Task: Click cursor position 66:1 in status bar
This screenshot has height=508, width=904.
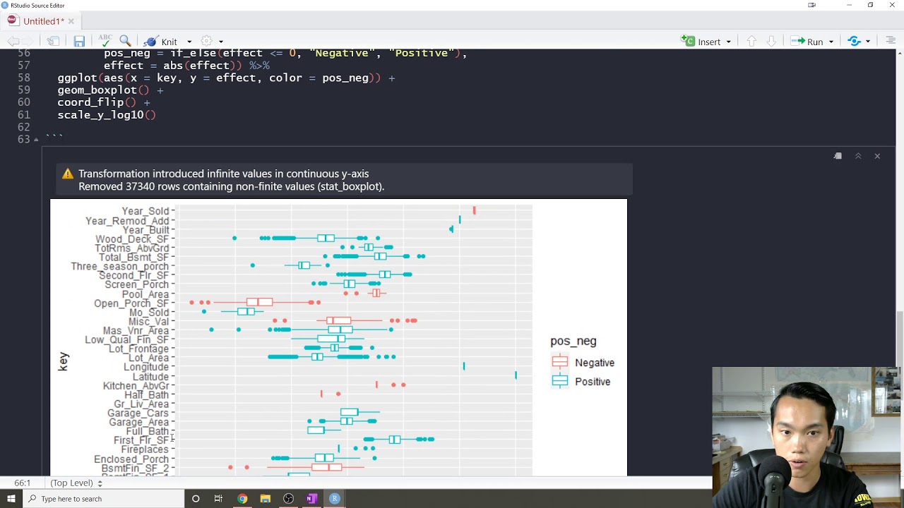Action: 23,483
